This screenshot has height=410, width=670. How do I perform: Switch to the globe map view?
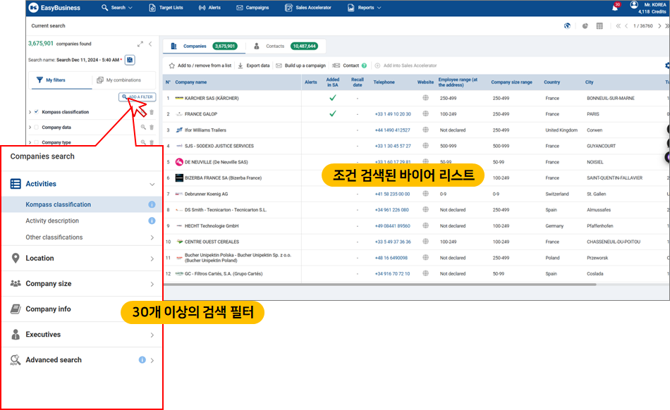pyautogui.click(x=567, y=26)
